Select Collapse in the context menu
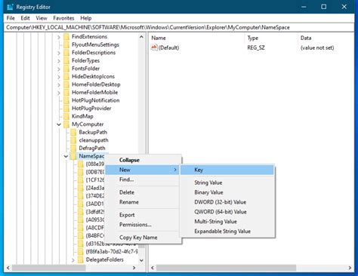358x276 pixels. click(143, 160)
